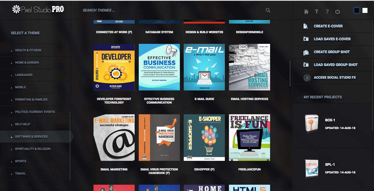Select Email Marketing cover thumbnail
Screen dimensions: 374x191
pyautogui.click(x=114, y=138)
